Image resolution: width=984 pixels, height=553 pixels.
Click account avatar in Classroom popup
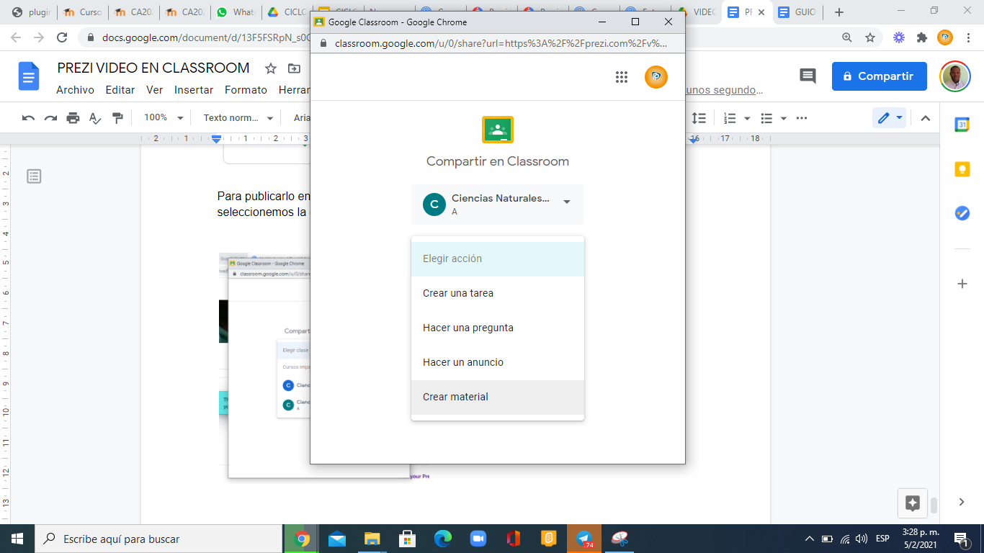656,77
